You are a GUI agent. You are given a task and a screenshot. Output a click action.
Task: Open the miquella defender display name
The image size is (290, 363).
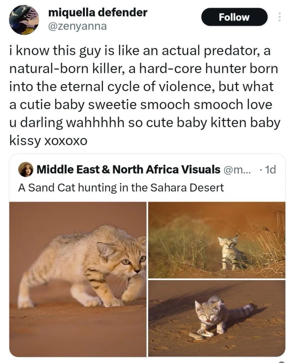[97, 13]
